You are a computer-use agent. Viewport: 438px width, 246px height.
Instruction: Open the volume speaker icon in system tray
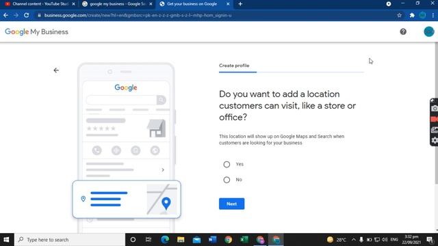[385, 240]
